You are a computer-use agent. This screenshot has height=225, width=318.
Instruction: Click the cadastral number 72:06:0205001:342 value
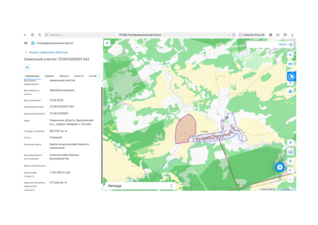pos(62,106)
